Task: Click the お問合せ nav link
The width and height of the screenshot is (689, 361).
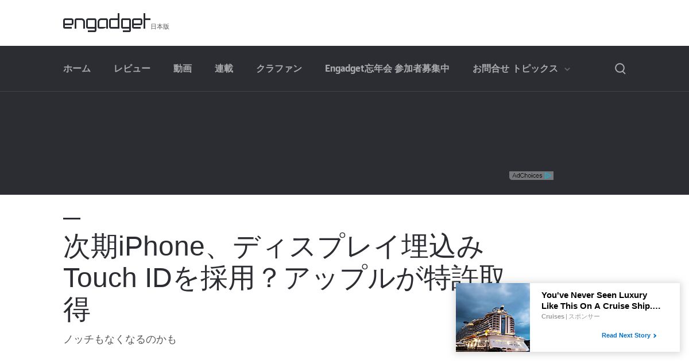Action: (491, 69)
